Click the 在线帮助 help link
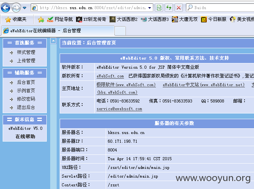Viewport: 254px width, 189px height. 25,137
